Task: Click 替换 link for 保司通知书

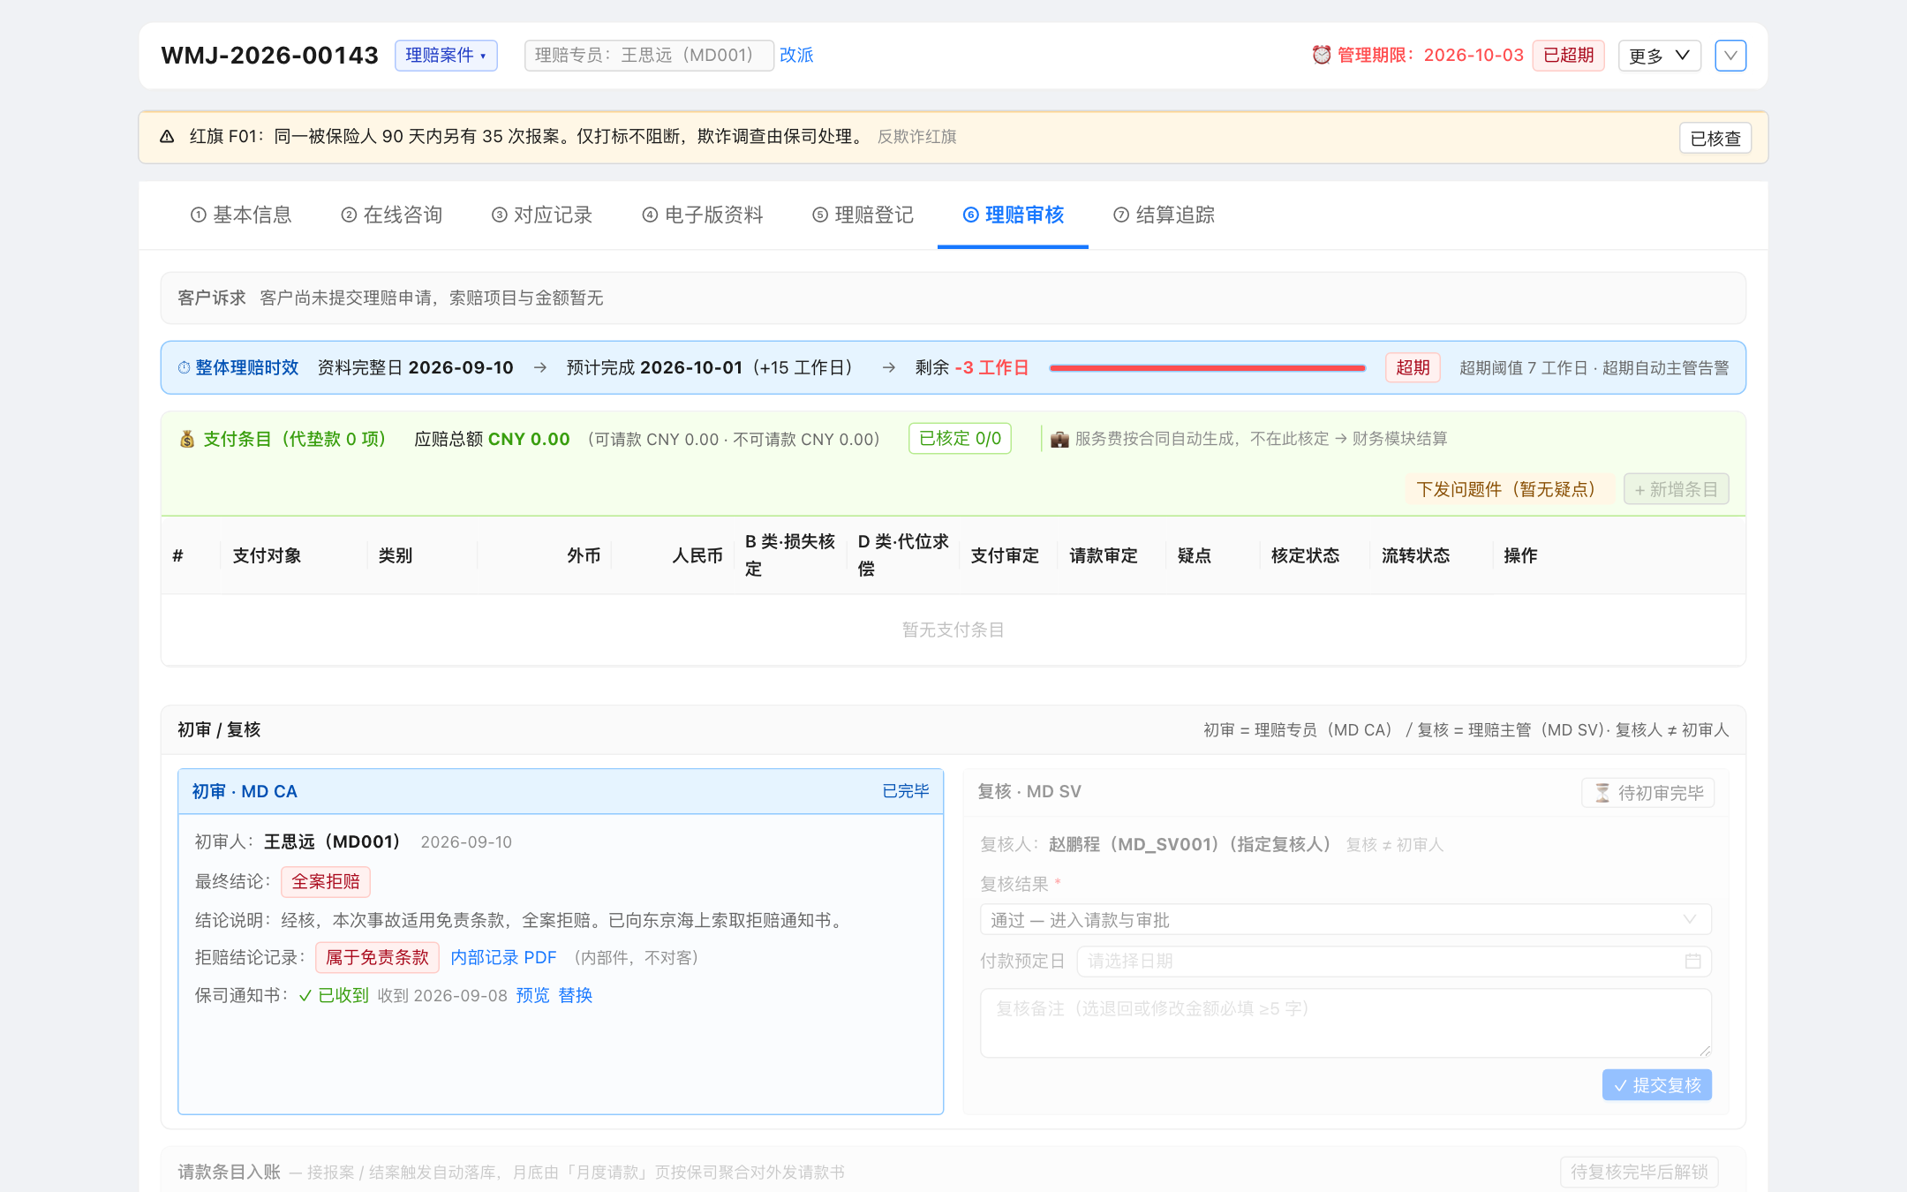Action: 576,996
